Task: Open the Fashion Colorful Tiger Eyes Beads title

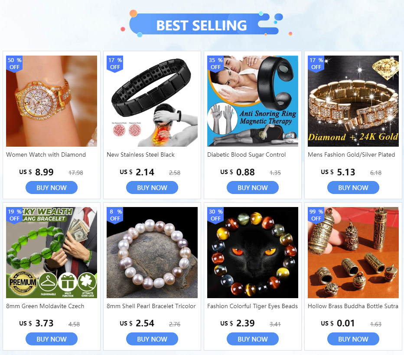Action: [x=252, y=306]
